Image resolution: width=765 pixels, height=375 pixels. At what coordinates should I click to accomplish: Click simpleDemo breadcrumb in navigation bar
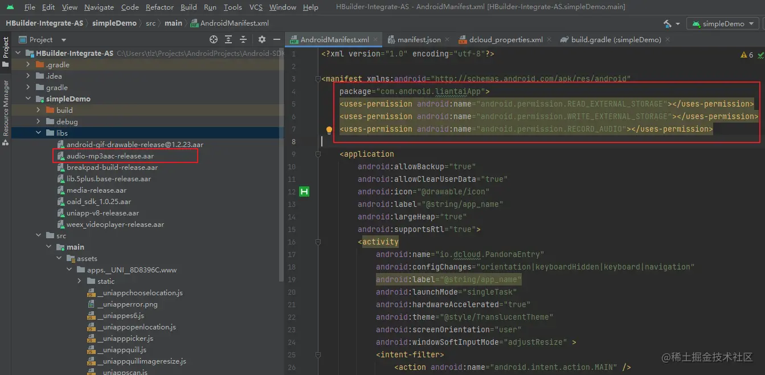pyautogui.click(x=114, y=23)
